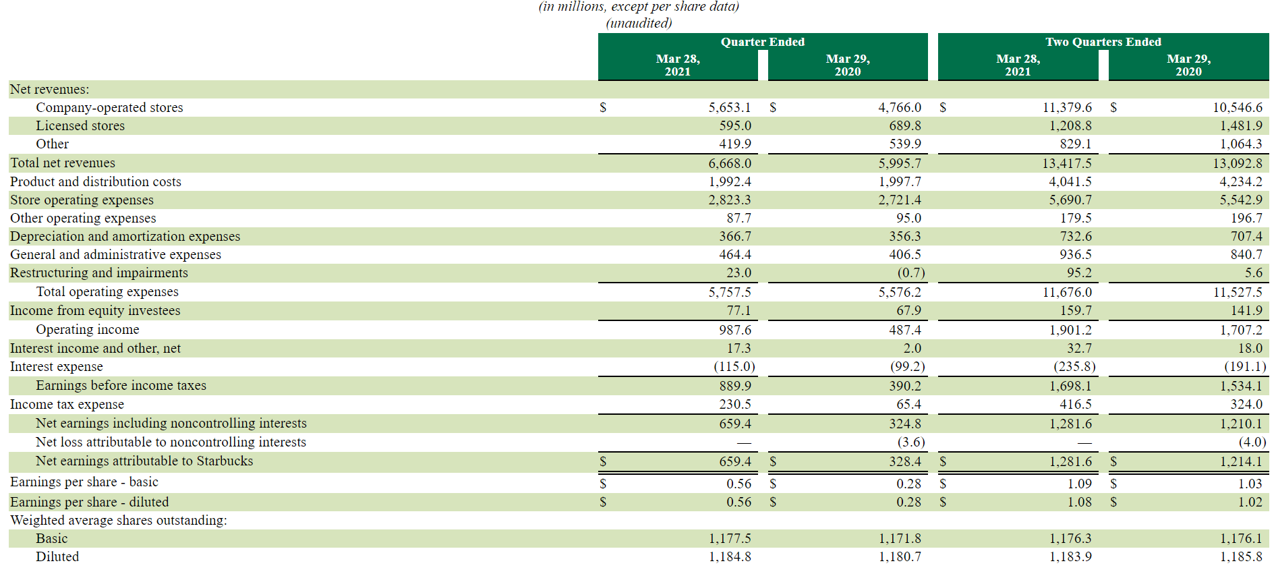Click the 'Company-operated stores' label
1276x576 pixels.
(109, 107)
